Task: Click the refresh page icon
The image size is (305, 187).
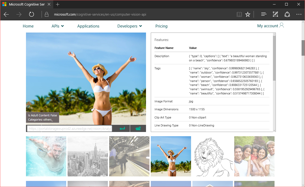Action: coord(32,15)
